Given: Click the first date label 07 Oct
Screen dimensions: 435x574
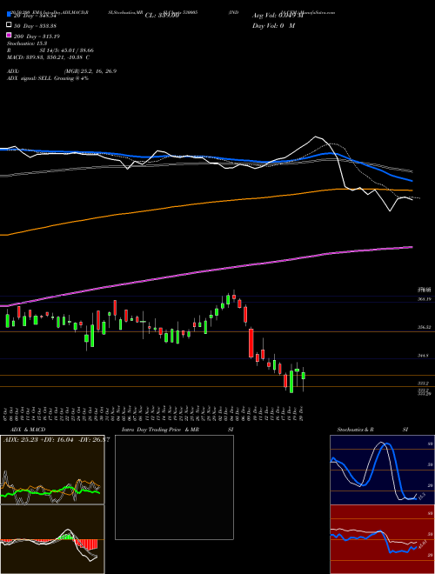Looking at the screenshot, I should point(7,413).
